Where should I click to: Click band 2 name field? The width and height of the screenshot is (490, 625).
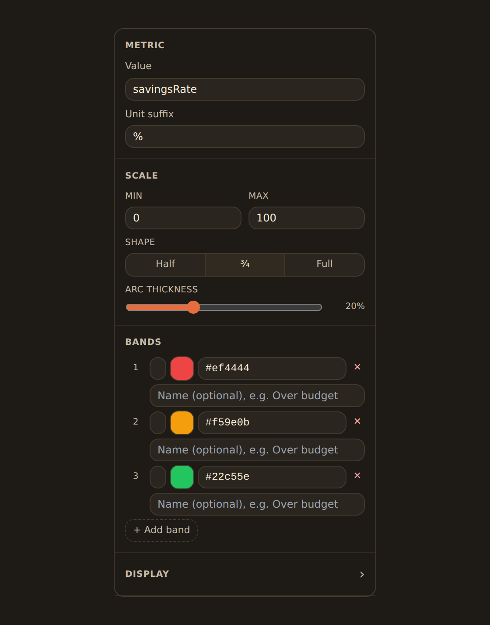click(x=257, y=450)
